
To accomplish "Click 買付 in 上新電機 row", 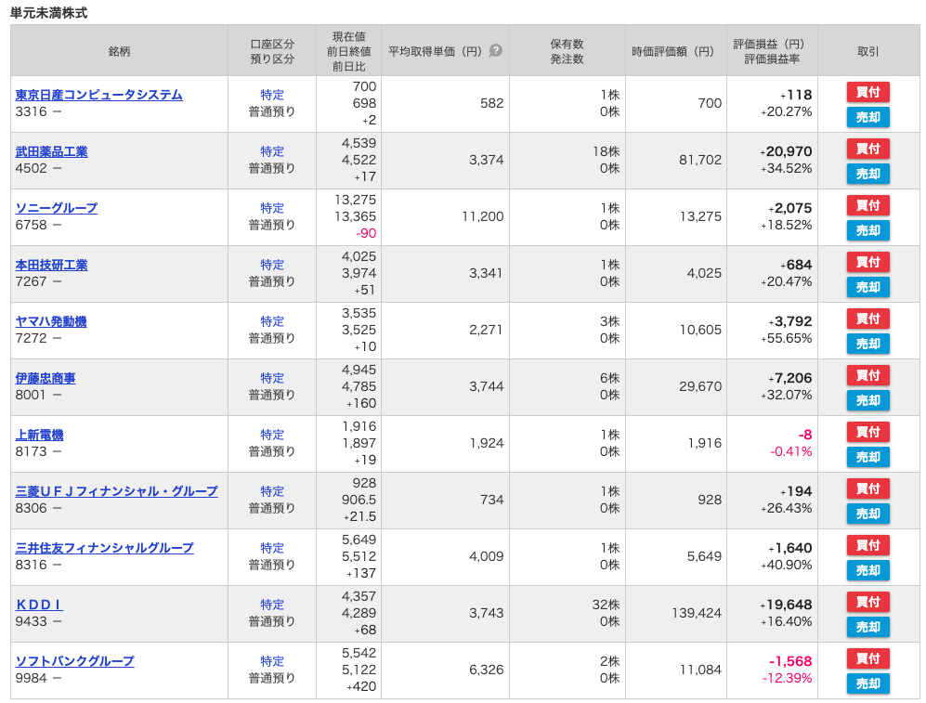I will point(868,432).
